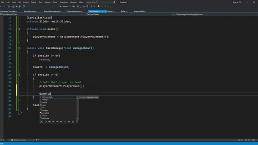
Task: Collapse the if block outline on line 28
Action: (x=19, y=75)
